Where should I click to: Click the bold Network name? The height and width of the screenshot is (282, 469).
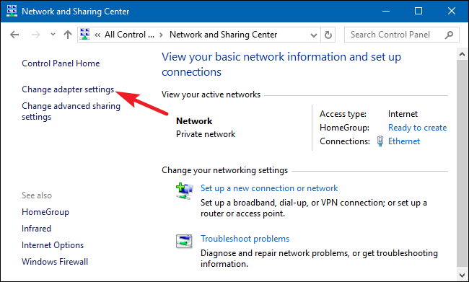194,121
